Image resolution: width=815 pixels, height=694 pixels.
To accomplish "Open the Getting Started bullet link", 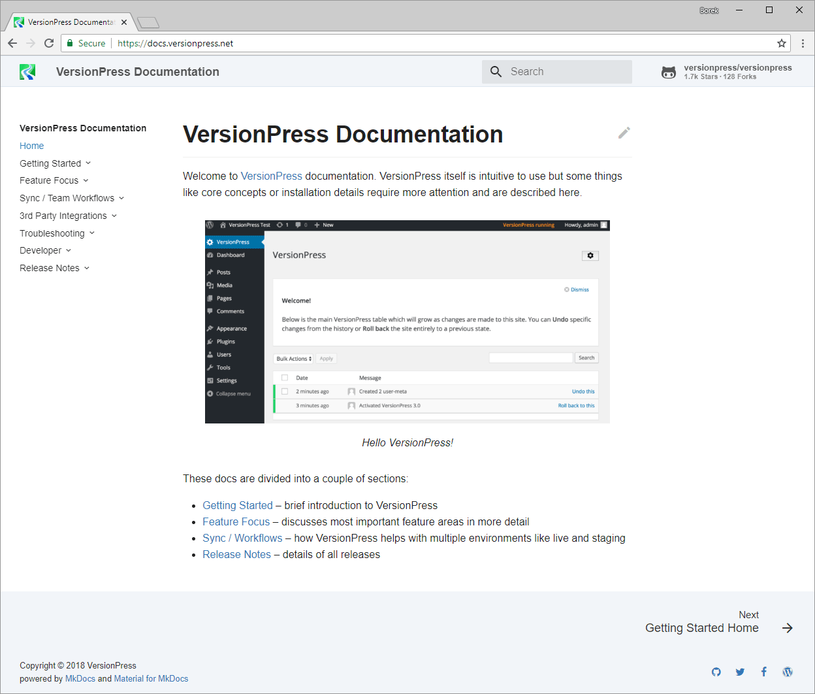I will tap(238, 505).
